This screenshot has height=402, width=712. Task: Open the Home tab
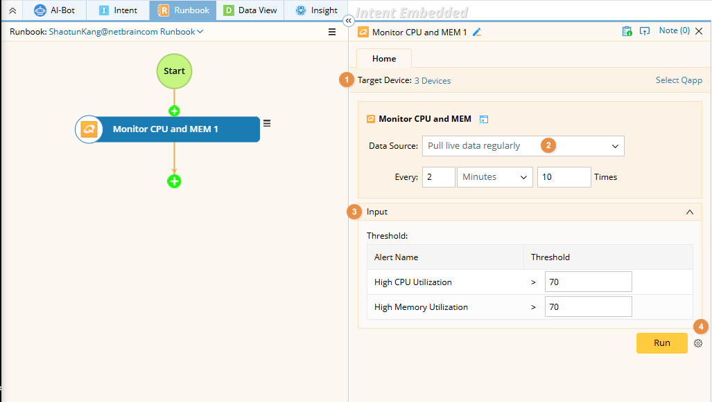click(384, 58)
